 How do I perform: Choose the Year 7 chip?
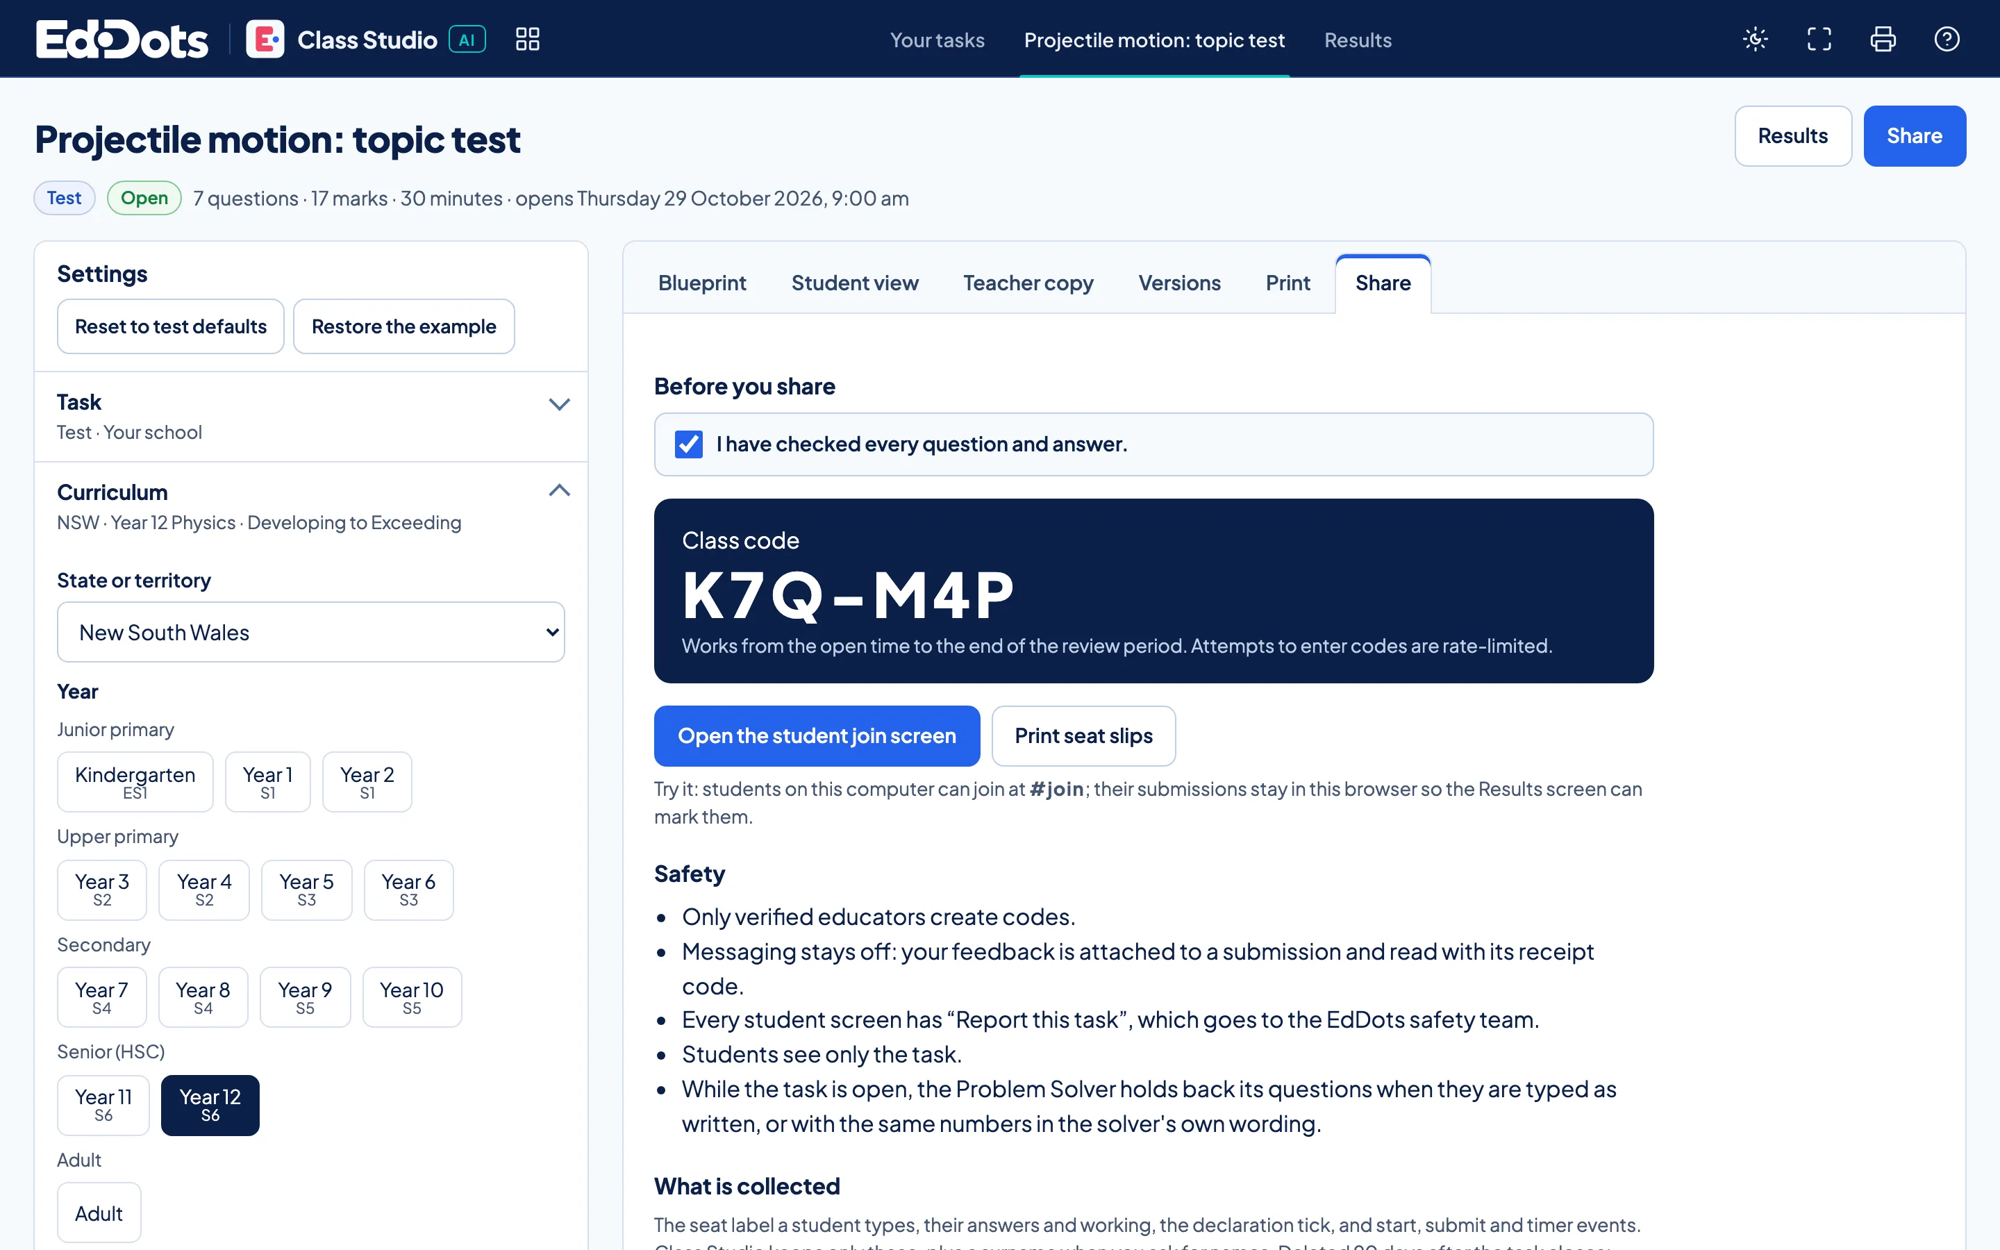pyautogui.click(x=101, y=997)
